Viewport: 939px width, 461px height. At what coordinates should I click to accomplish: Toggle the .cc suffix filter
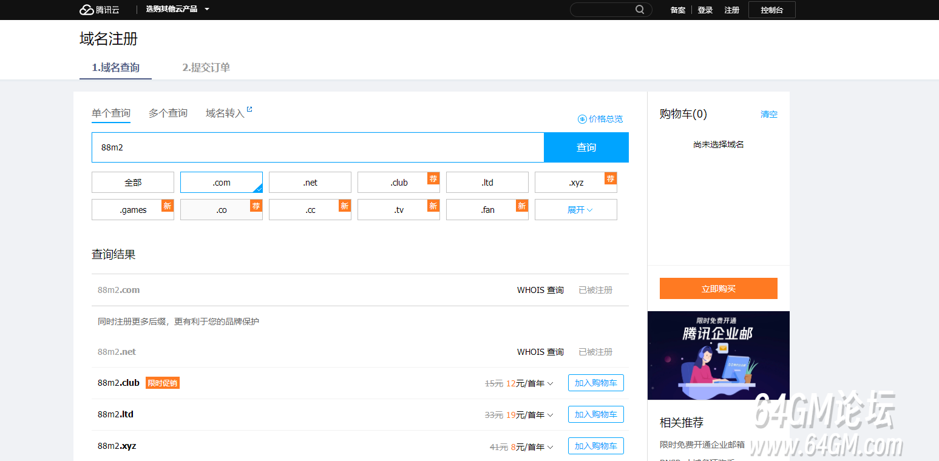tap(310, 210)
